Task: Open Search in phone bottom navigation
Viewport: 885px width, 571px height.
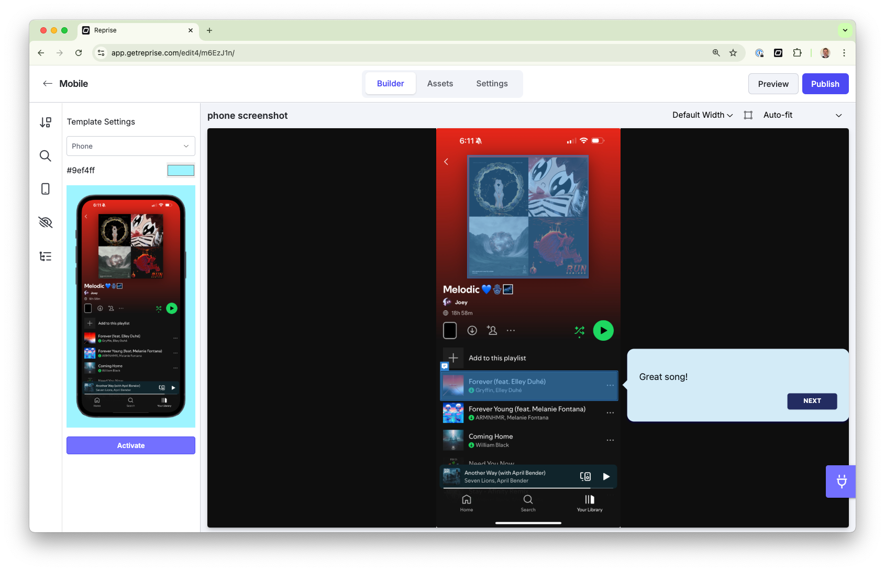Action: 528,503
